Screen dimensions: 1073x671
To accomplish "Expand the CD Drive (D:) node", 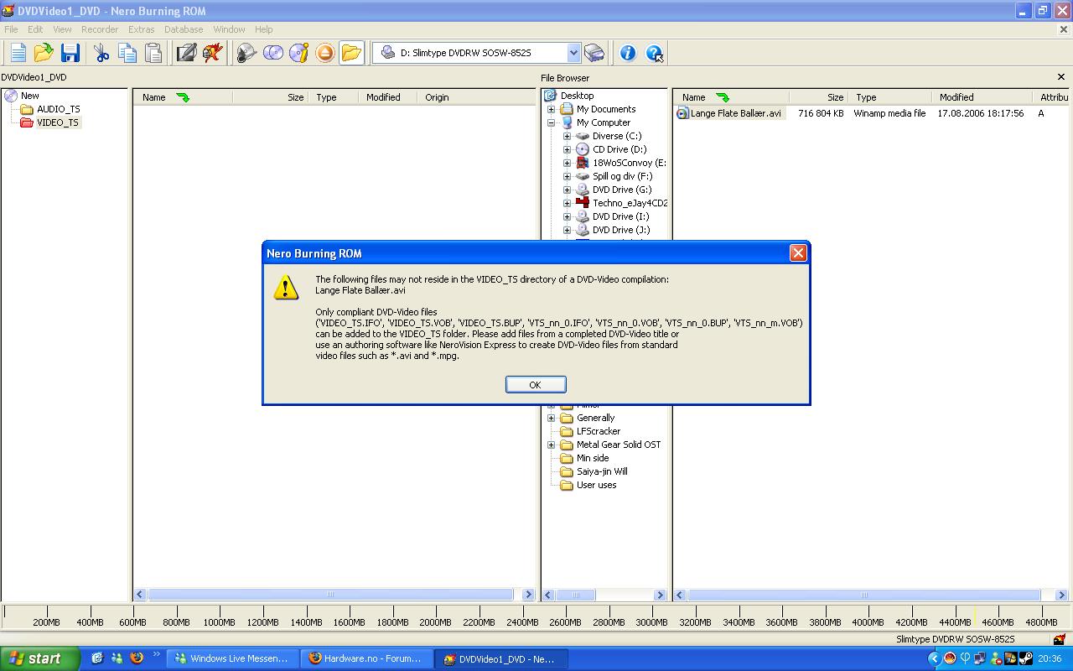I will click(568, 149).
